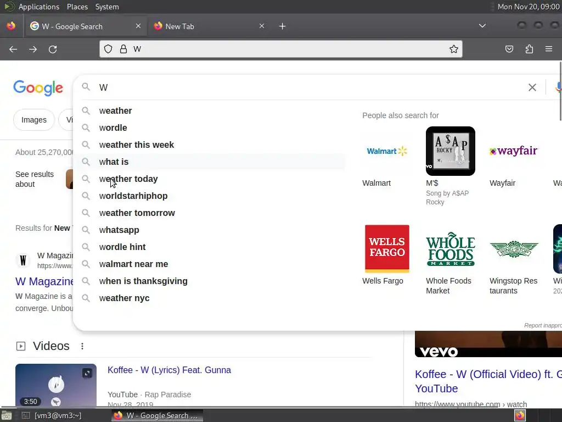The height and width of the screenshot is (422, 562).
Task: Open 'Koffee - W (Lyrics) Feat. Gunna' link
Action: point(169,370)
